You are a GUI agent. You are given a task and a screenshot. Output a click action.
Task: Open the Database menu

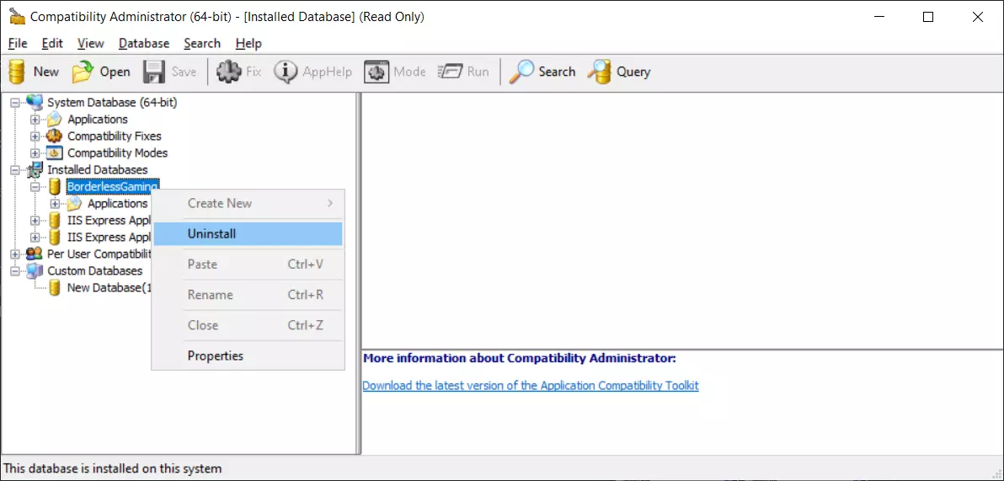(x=144, y=44)
